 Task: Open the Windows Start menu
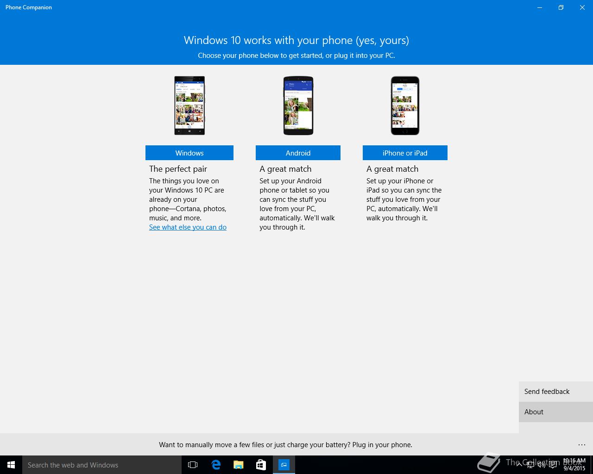[11, 465]
